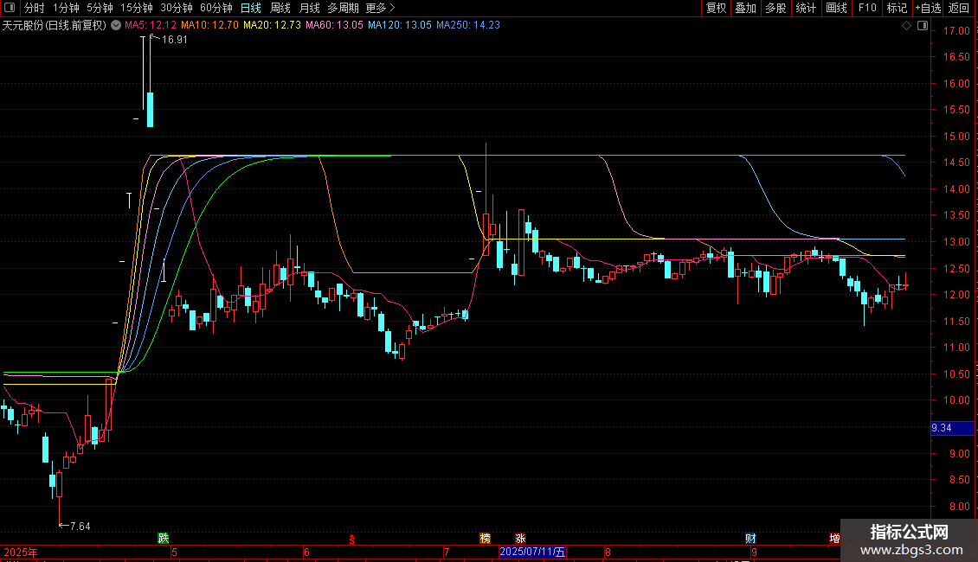Click the 7.64 low price annotation
The width and height of the screenshot is (978, 562).
80,527
